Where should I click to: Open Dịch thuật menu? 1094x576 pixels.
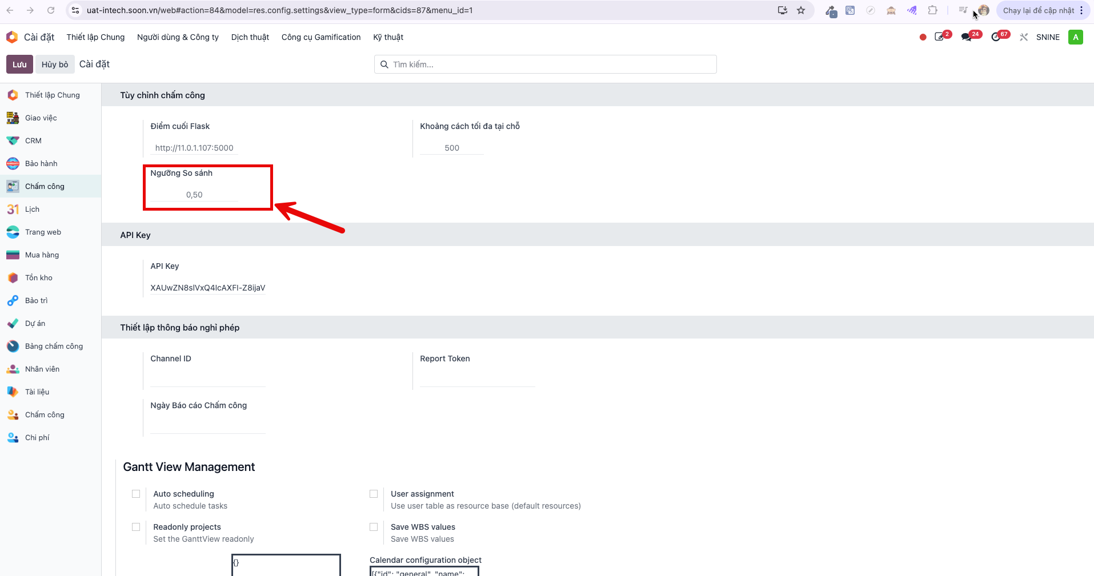click(250, 37)
